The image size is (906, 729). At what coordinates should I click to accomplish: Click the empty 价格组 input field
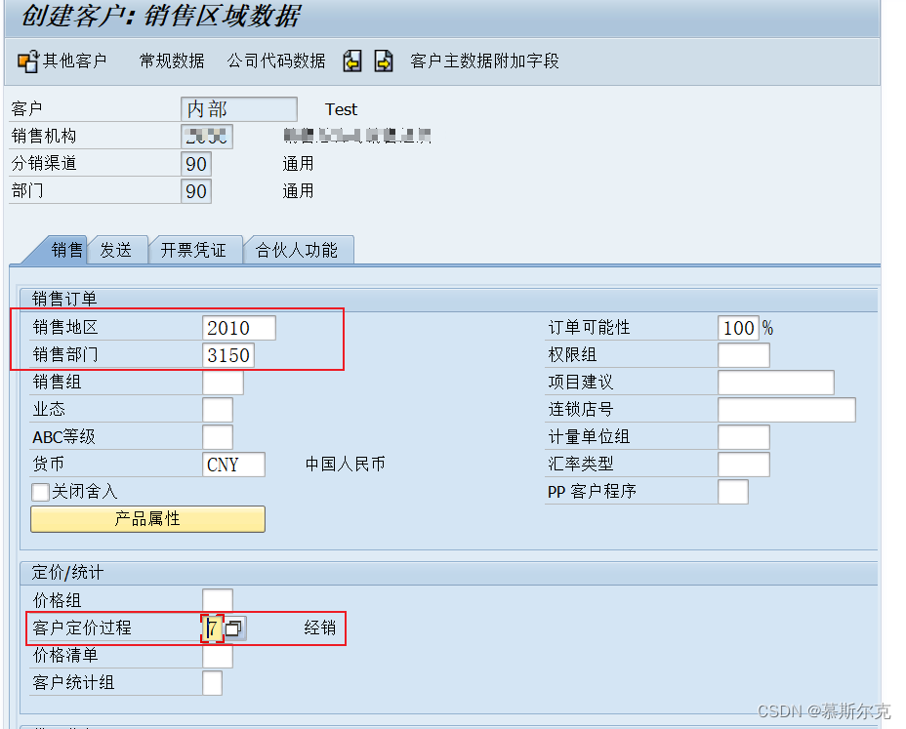pos(216,600)
